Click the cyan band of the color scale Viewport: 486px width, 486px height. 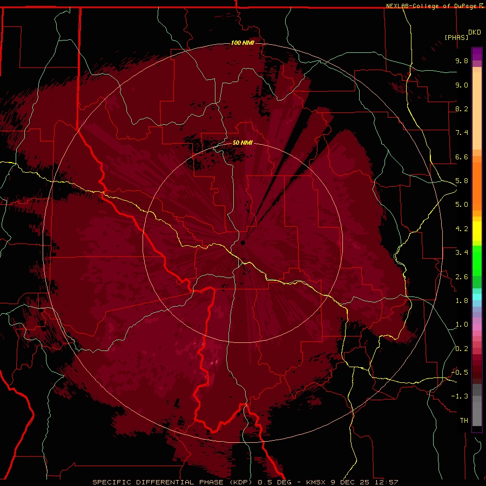click(x=477, y=297)
